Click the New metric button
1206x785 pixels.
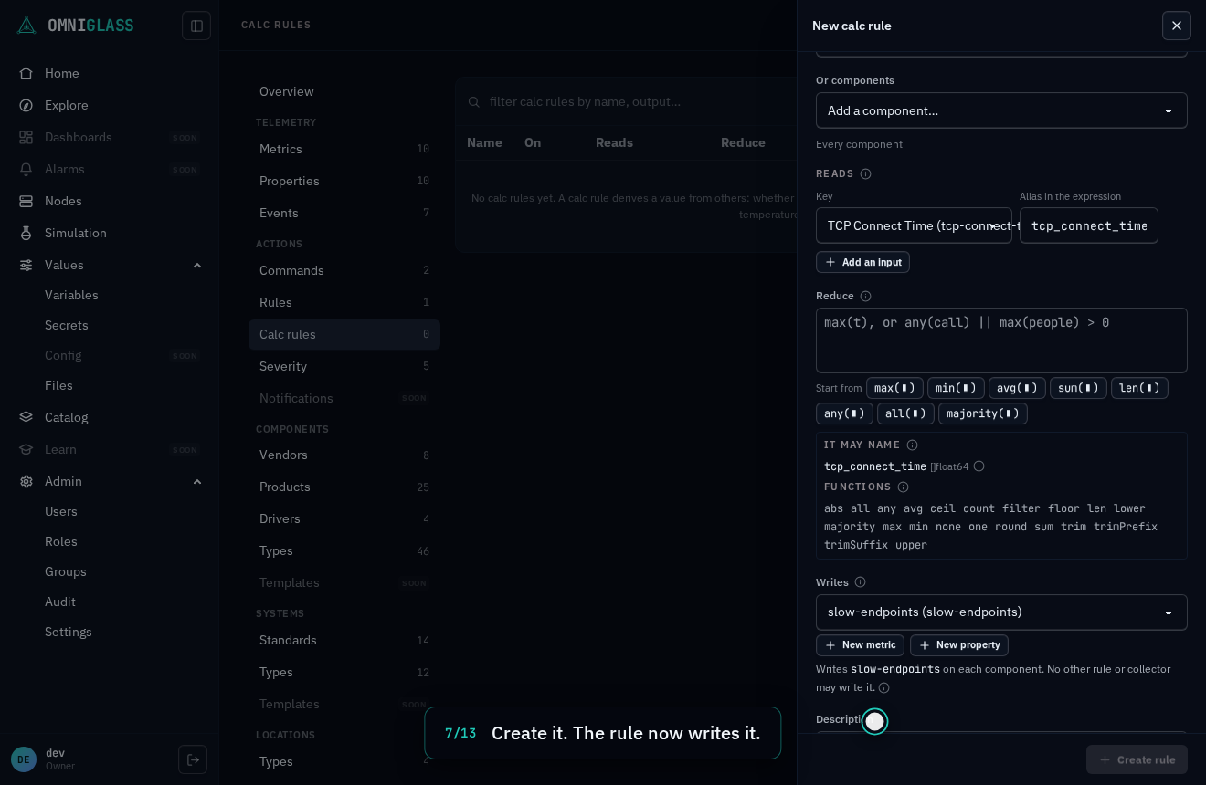860,645
